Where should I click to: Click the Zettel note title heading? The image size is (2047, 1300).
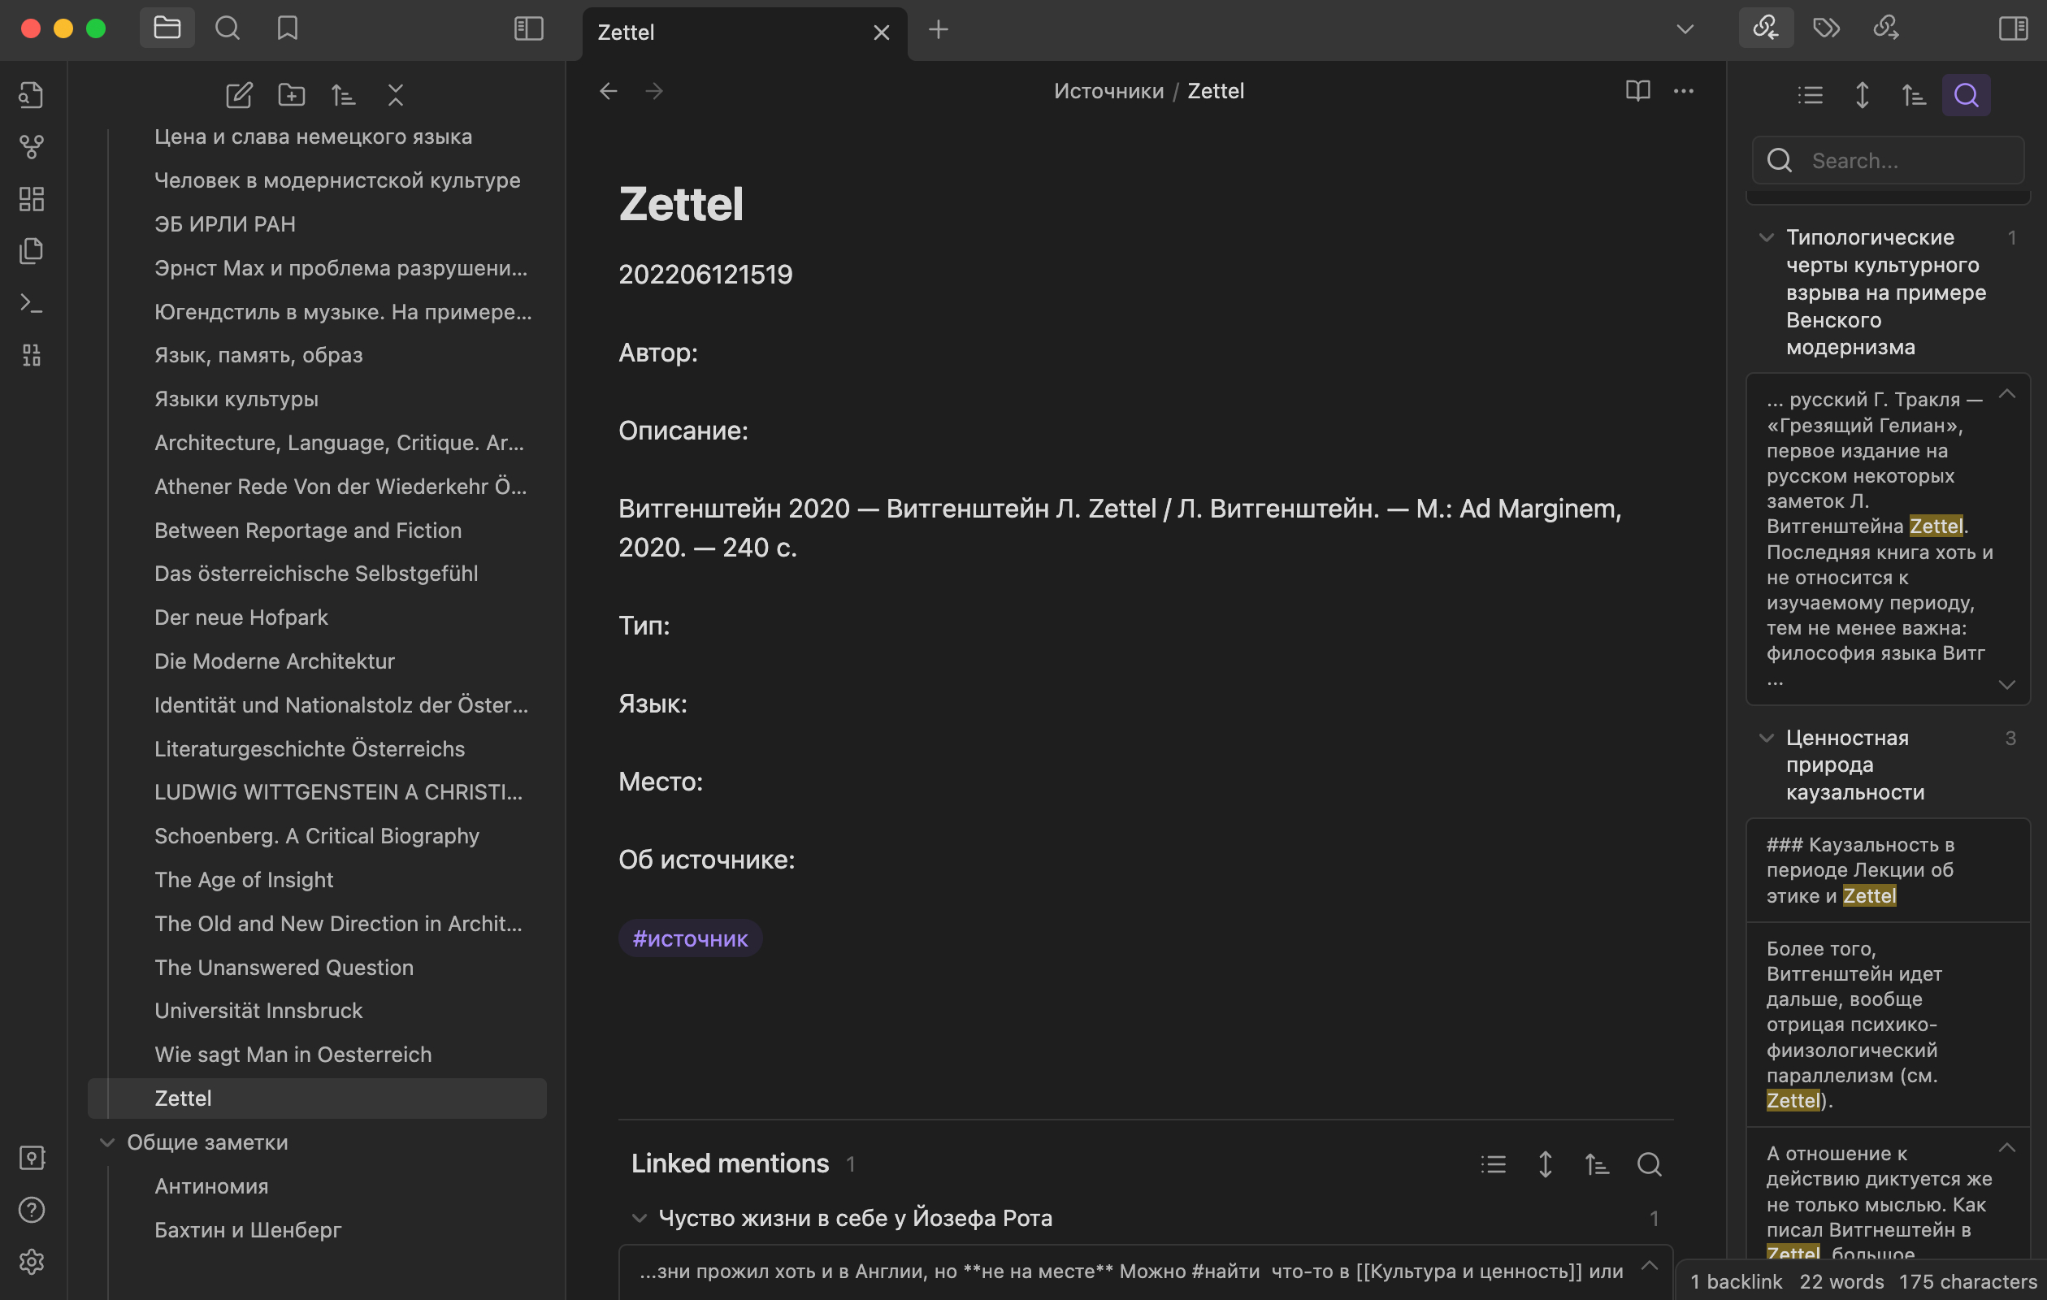click(681, 204)
